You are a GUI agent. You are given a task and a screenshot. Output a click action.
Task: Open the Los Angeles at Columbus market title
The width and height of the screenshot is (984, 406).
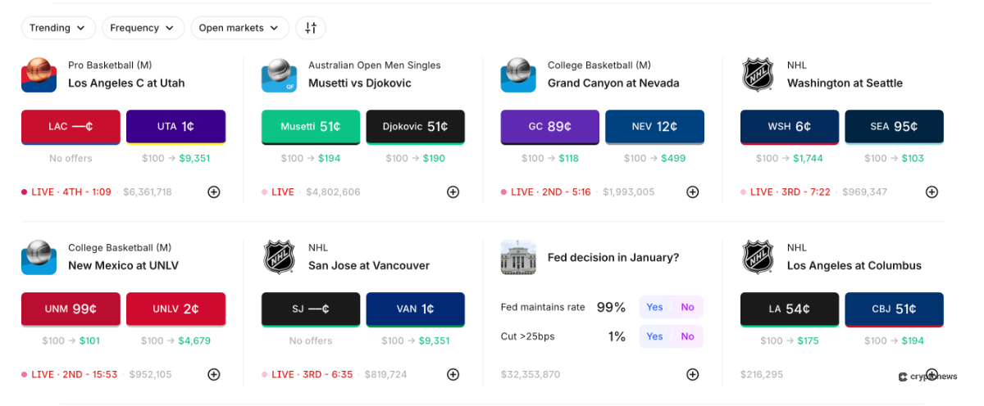[854, 265]
